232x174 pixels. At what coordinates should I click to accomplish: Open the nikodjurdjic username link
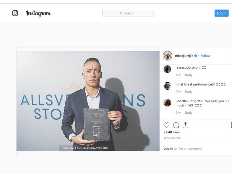(x=184, y=56)
